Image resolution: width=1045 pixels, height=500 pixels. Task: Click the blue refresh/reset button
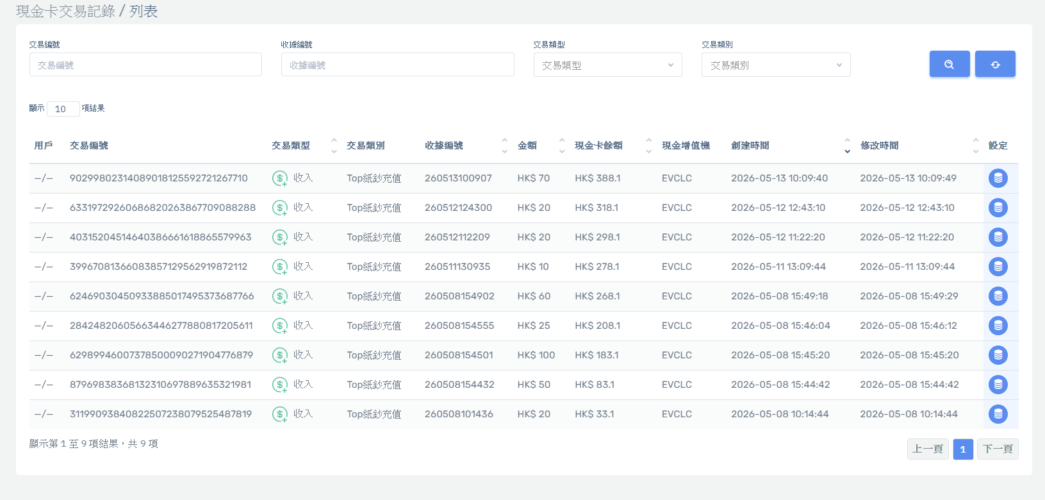pos(995,64)
